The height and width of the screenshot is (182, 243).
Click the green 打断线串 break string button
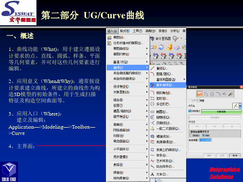221,112
